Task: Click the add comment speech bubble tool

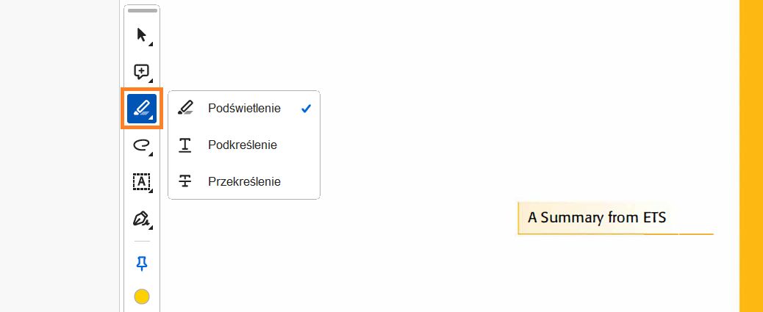Action: [141, 71]
